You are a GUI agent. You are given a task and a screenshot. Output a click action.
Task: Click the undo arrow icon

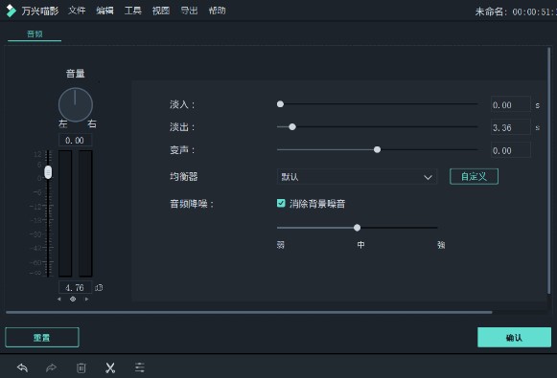(x=22, y=367)
